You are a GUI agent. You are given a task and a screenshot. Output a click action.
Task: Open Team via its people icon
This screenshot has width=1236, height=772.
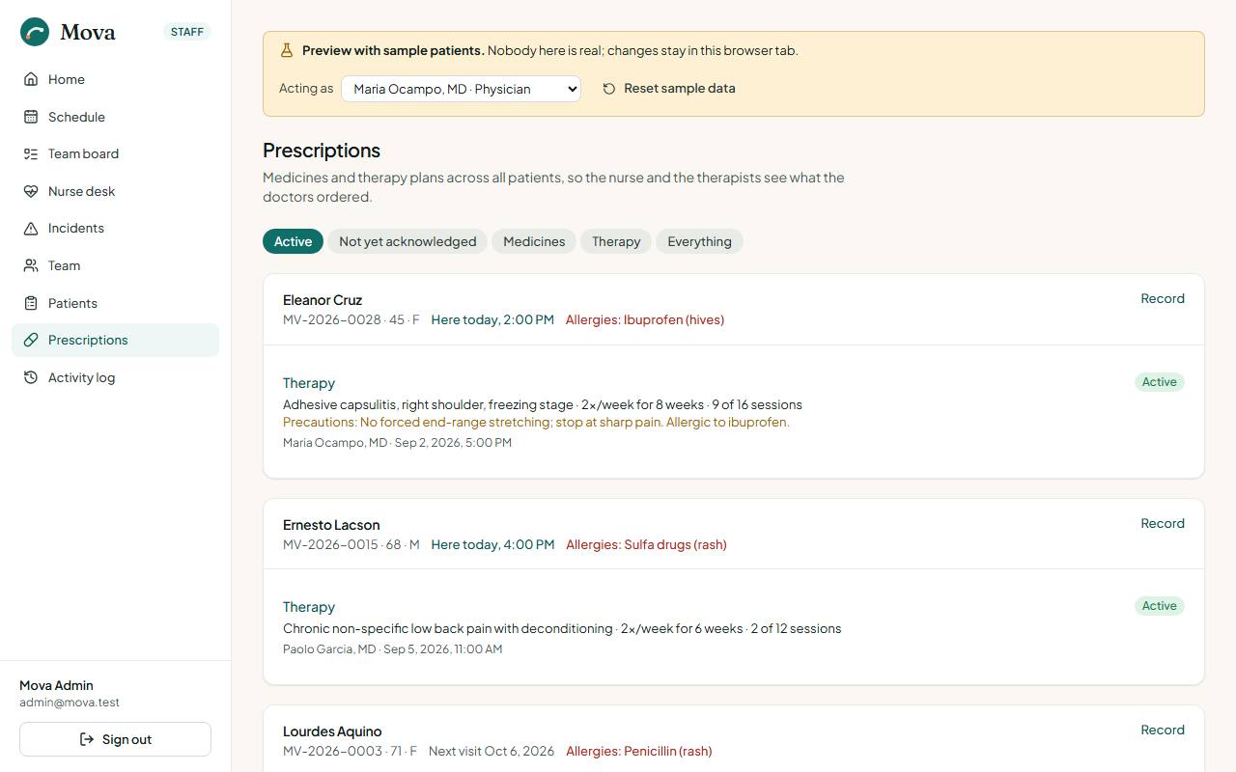(31, 265)
